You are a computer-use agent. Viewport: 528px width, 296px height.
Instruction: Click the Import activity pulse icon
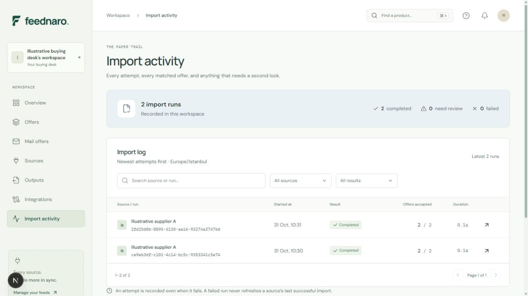pyautogui.click(x=16, y=219)
